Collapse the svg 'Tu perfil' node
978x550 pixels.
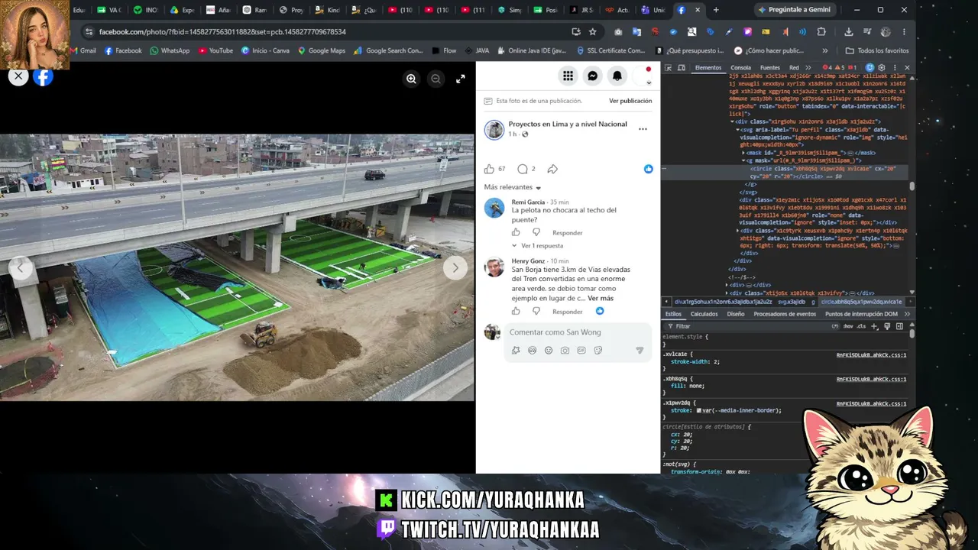738,130
